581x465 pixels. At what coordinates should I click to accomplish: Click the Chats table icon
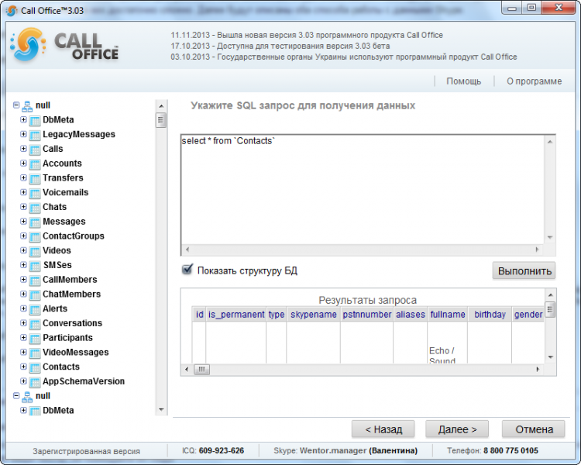click(34, 208)
